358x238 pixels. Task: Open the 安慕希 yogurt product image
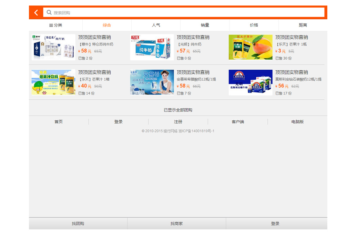click(152, 82)
